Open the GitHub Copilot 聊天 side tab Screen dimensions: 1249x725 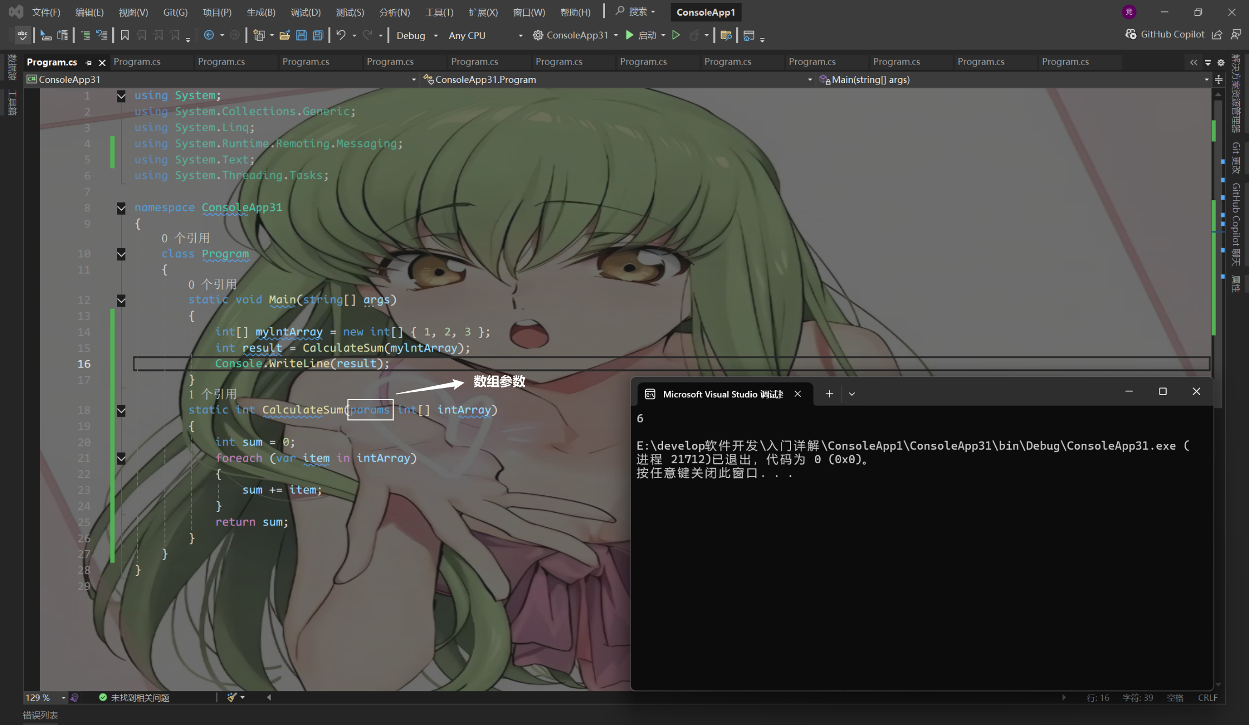pyautogui.click(x=1235, y=224)
